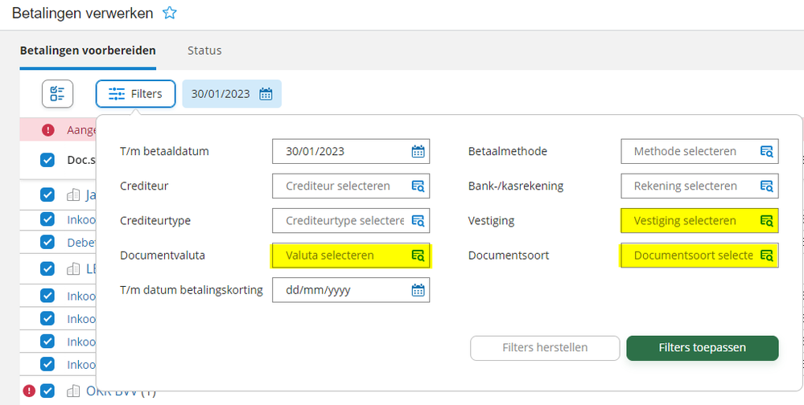Open lookup for Documentsoort
This screenshot has height=405, width=804.
coord(766,256)
